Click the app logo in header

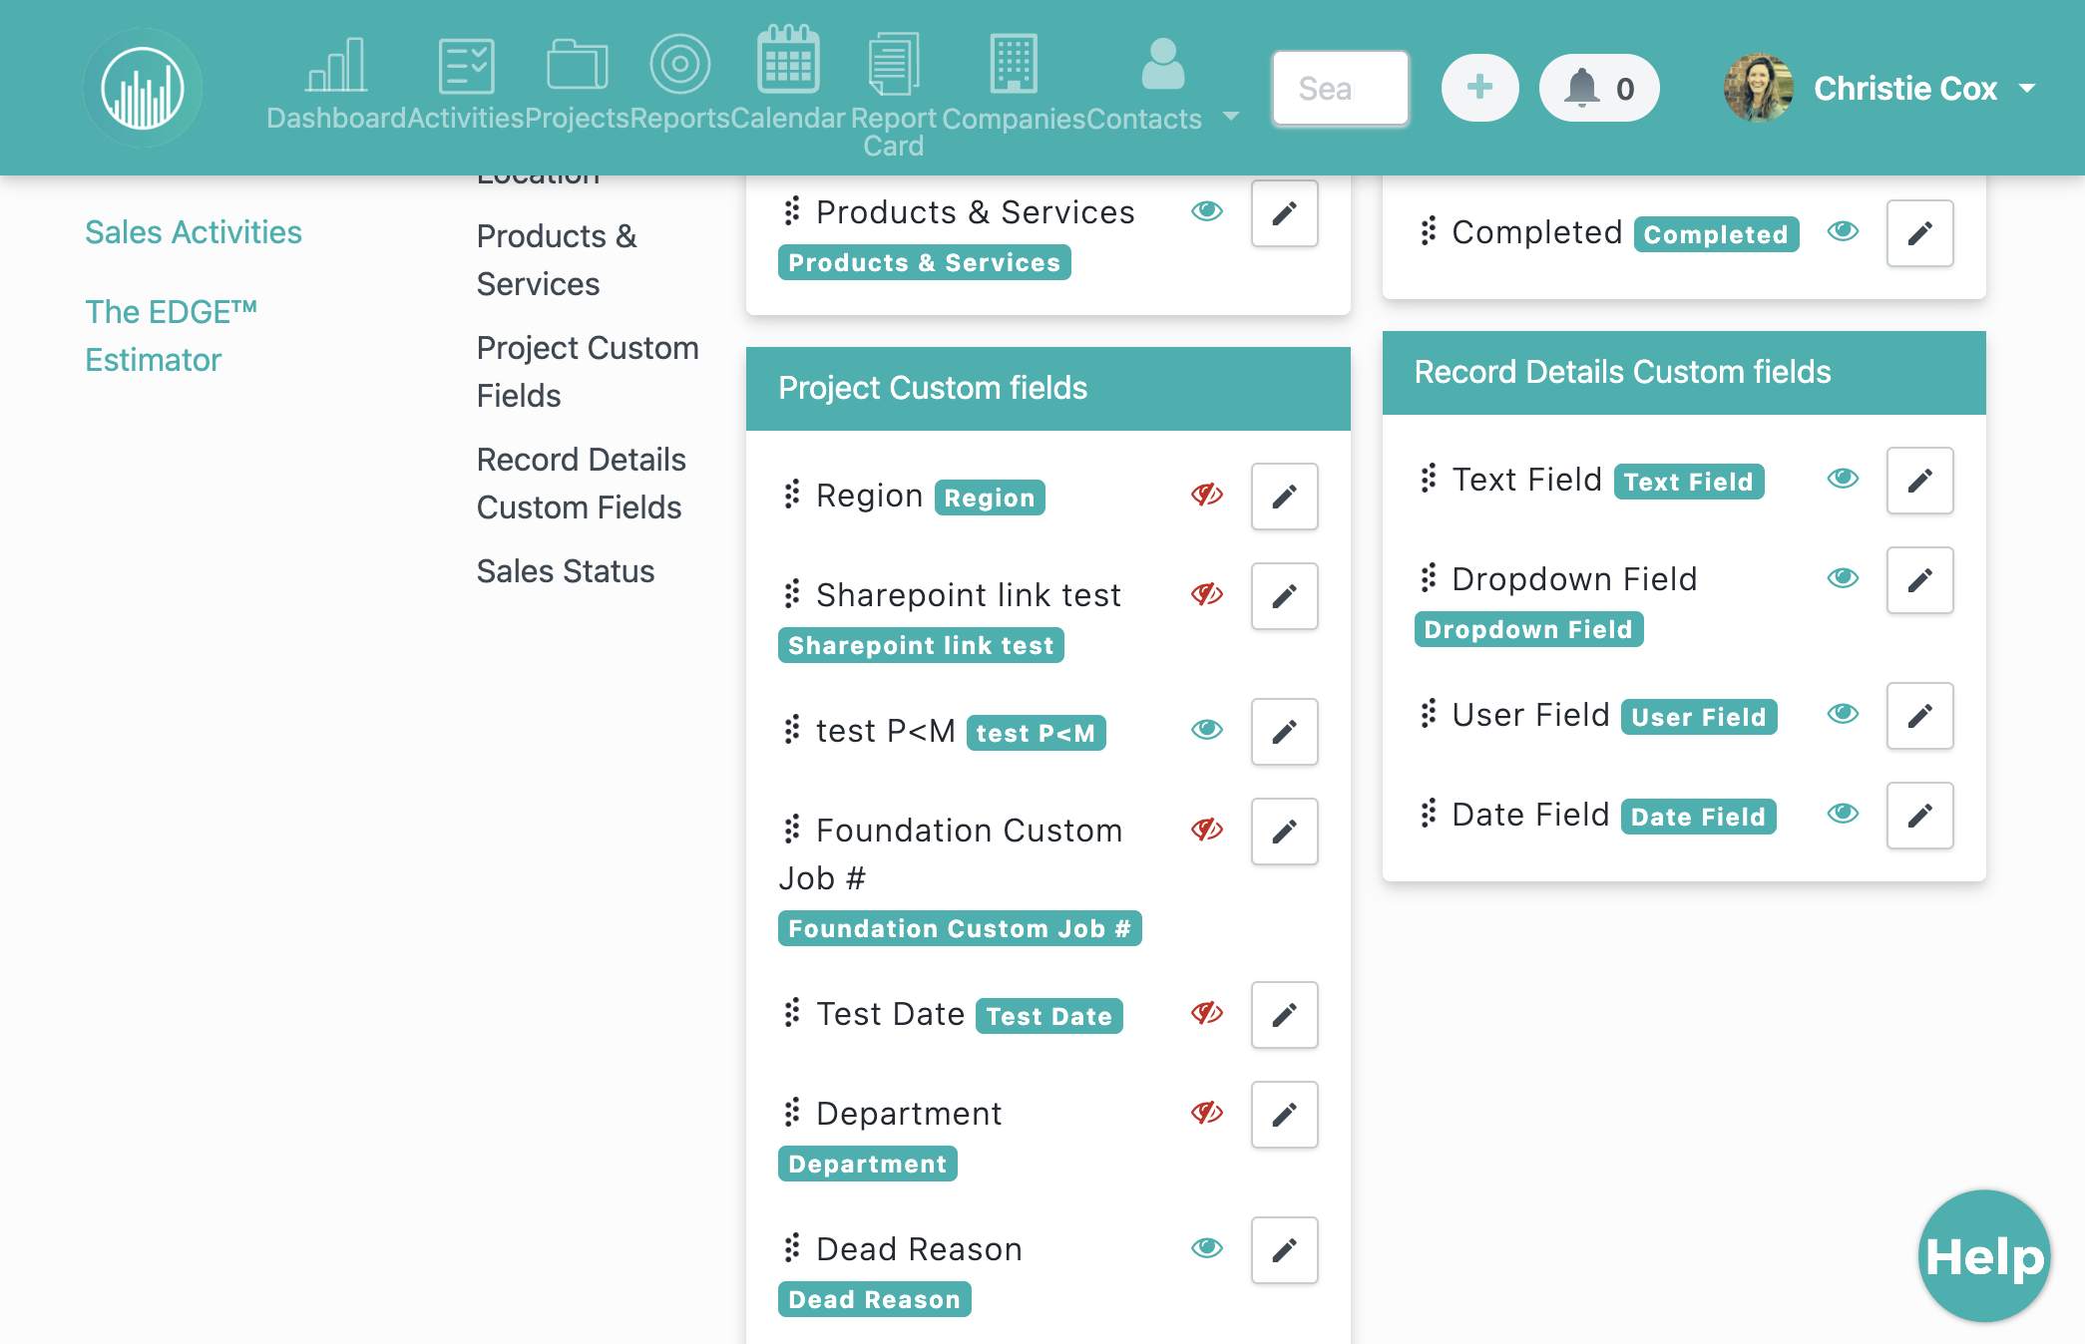pos(143,88)
